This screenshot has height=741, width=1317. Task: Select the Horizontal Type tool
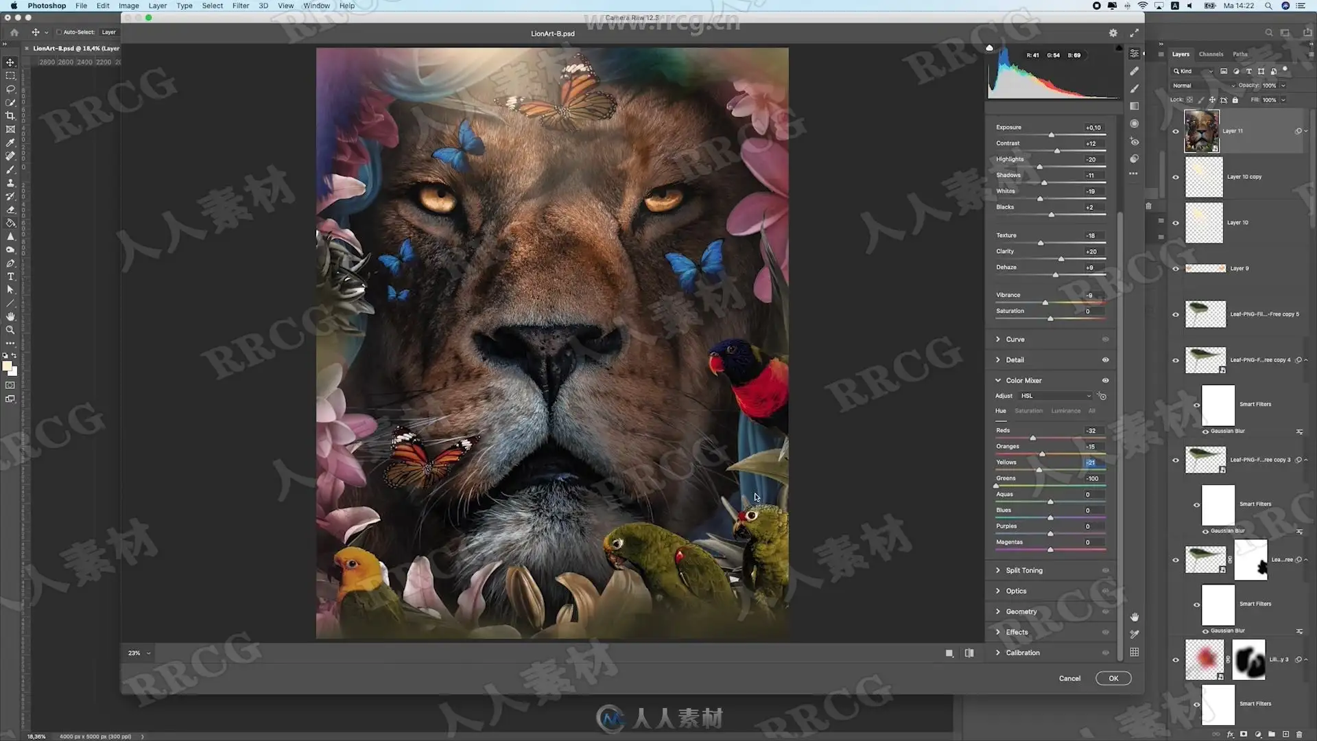(10, 277)
